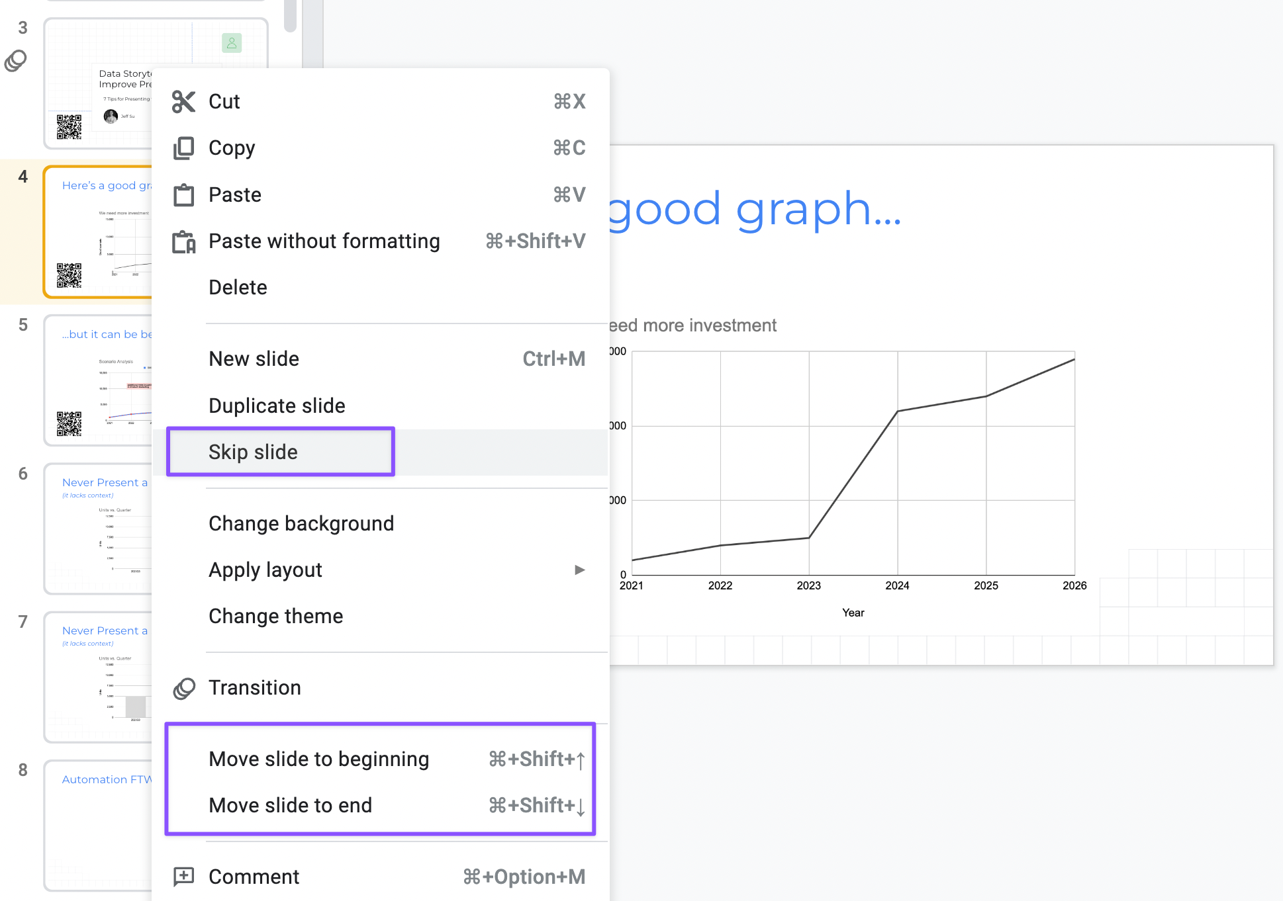This screenshot has width=1283, height=901.
Task: Select Move slide to end
Action: click(x=290, y=805)
